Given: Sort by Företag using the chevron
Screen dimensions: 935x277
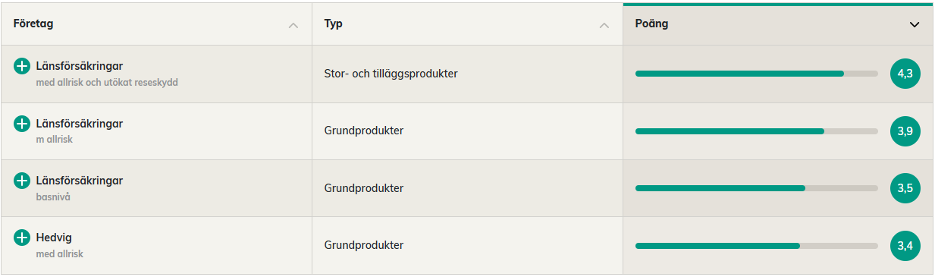Looking at the screenshot, I should tap(293, 25).
